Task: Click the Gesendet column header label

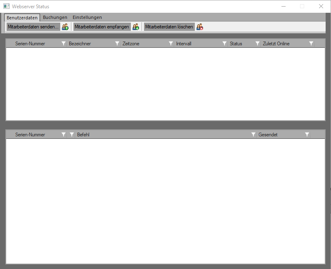Action: pos(268,135)
